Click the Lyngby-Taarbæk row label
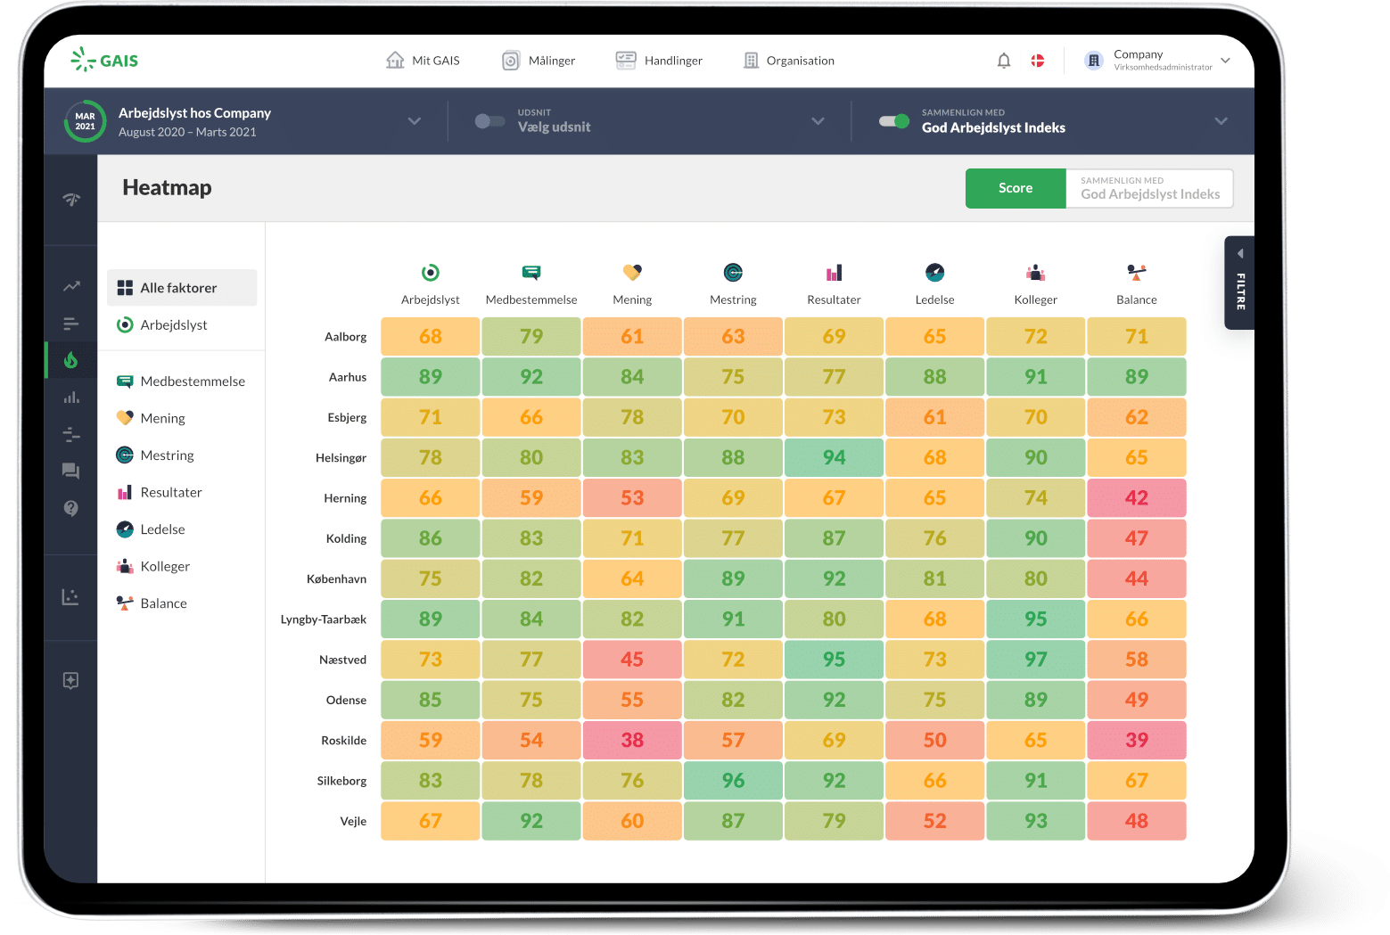Viewport: 1390px width, 935px height. click(324, 619)
